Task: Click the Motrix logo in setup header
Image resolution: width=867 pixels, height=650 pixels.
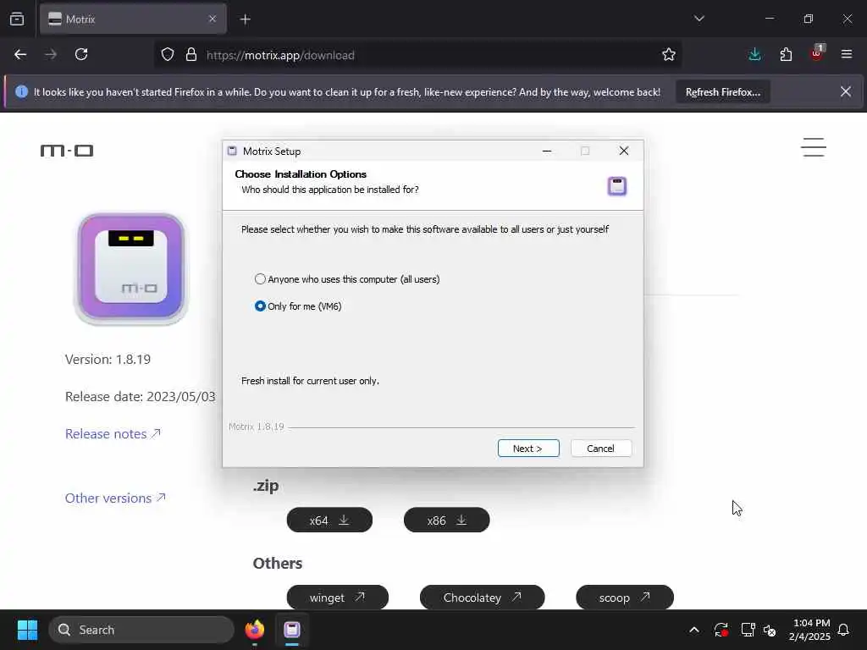Action: (617, 186)
